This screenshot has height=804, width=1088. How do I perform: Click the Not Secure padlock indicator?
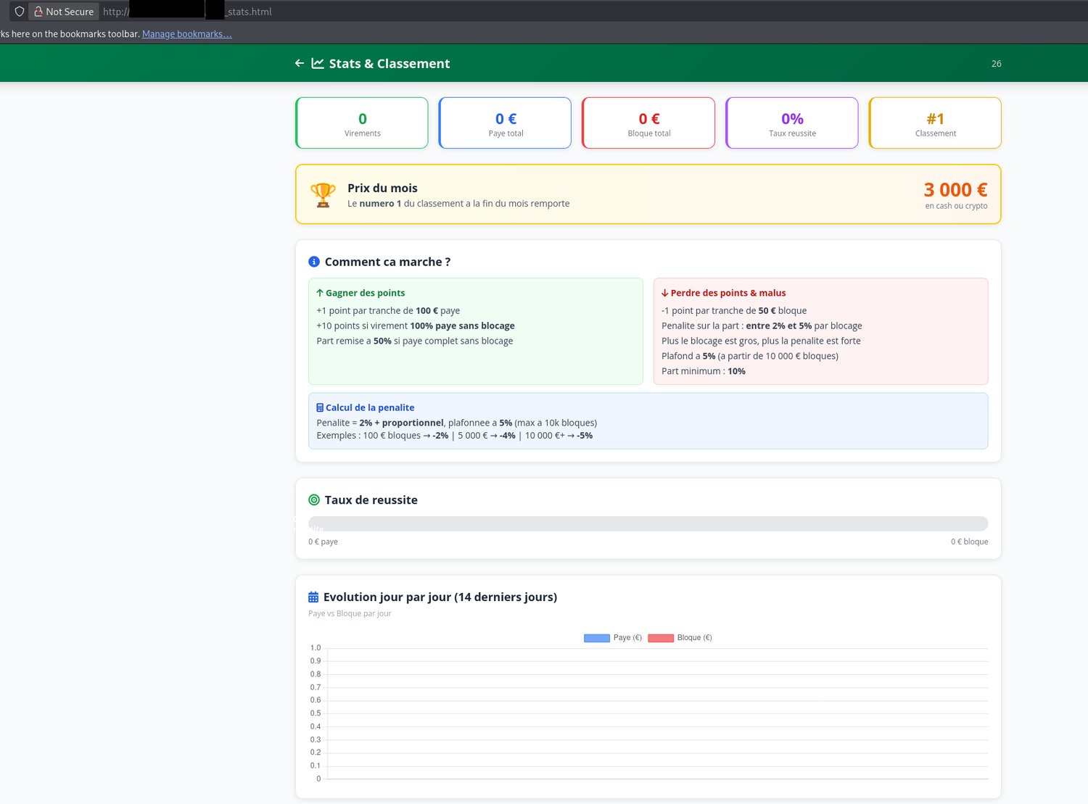point(64,12)
